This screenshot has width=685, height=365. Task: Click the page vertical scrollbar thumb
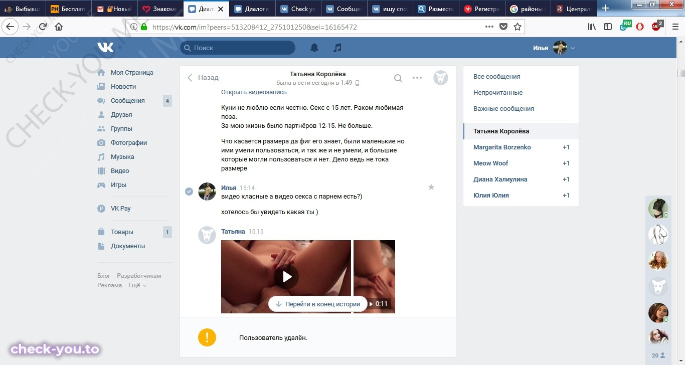pos(680,74)
